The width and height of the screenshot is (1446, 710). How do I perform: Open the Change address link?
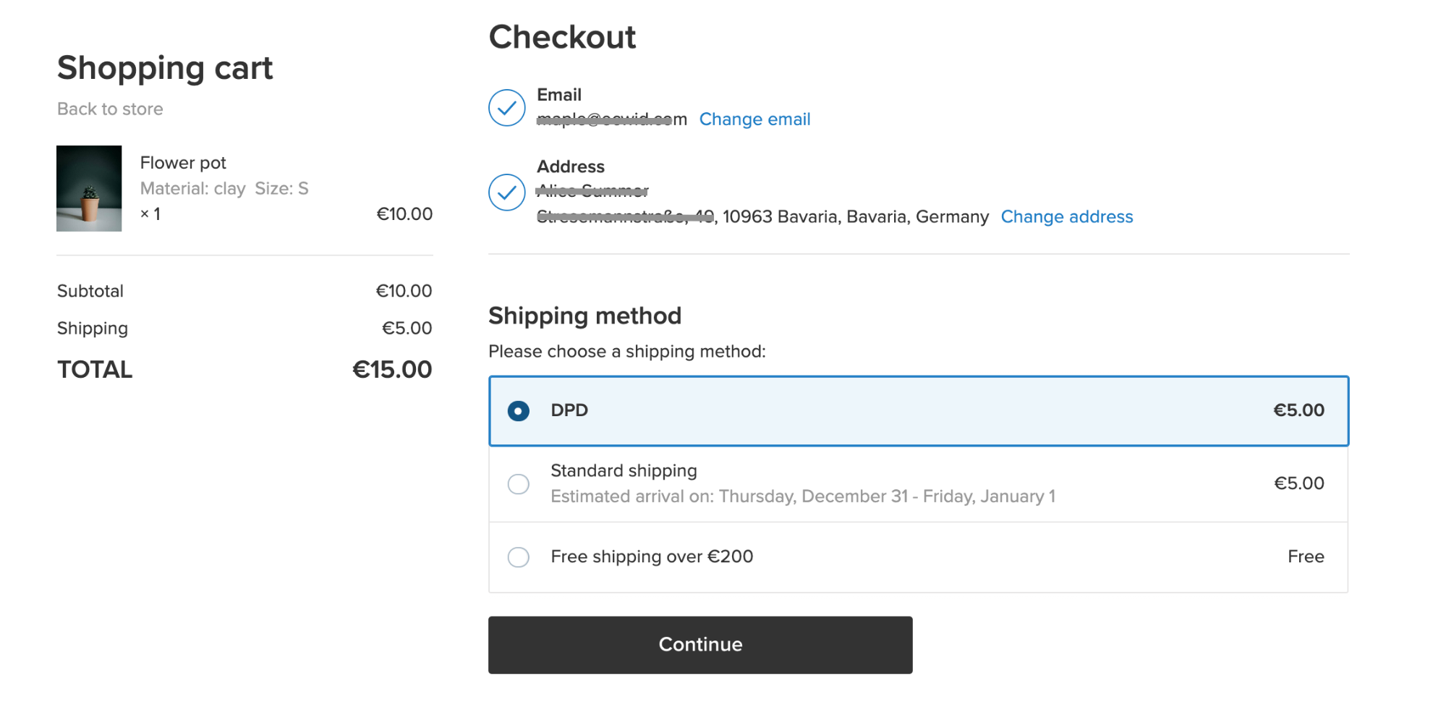[x=1067, y=217]
